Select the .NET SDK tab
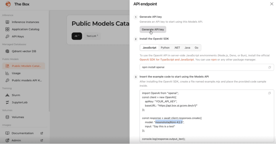Viewport: 276px width, 144px height. 177,48
